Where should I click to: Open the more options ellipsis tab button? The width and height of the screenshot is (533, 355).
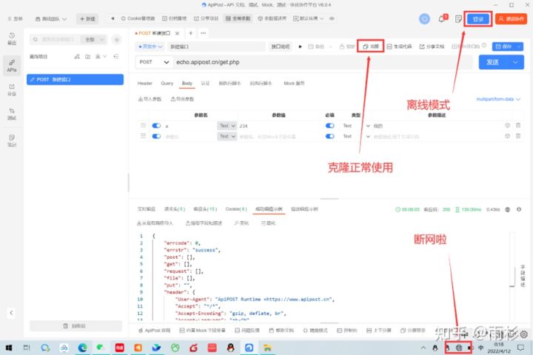point(204,33)
